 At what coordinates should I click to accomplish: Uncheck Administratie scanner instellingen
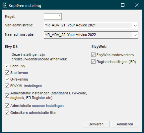pos(7,106)
